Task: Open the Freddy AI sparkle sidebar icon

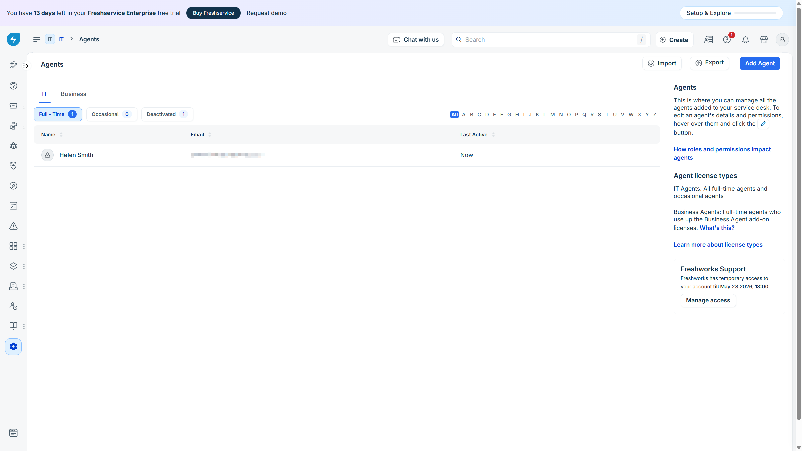Action: click(13, 65)
